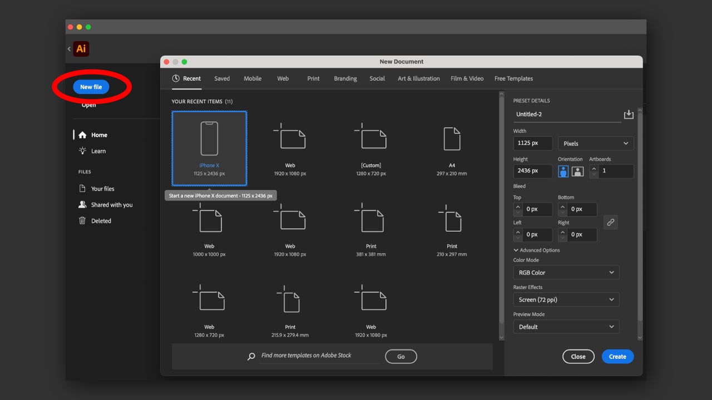Viewport: 712px width, 400px height.
Task: Click the Shared with you person icon
Action: [82, 204]
